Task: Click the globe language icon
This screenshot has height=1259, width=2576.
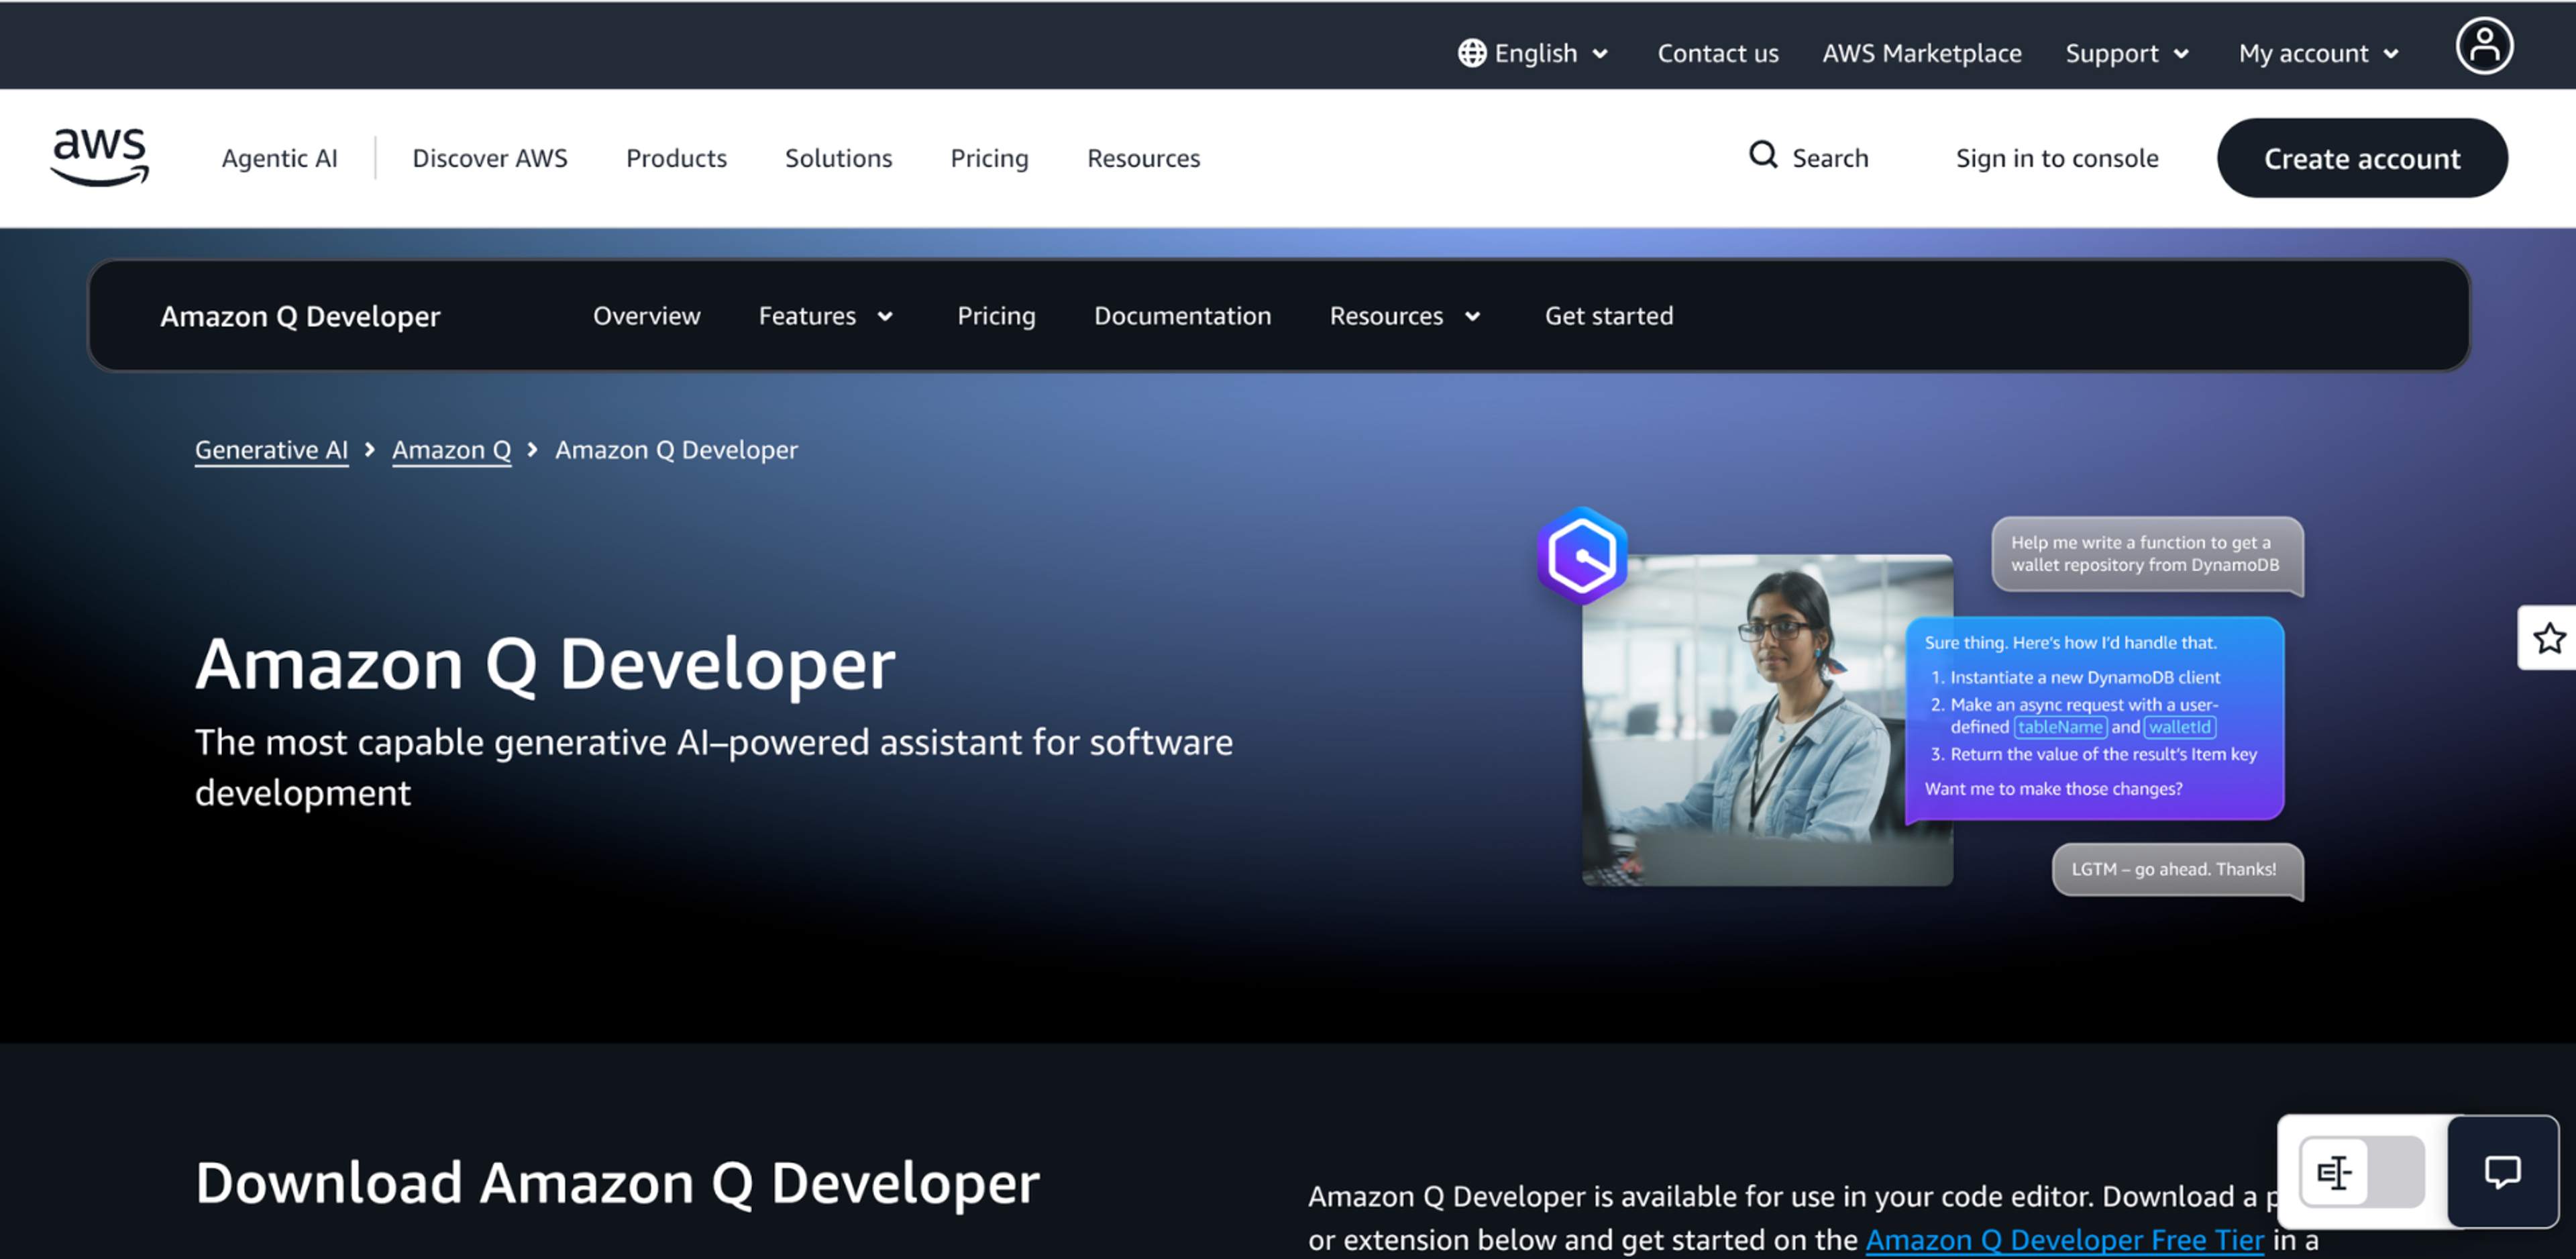Action: [1471, 53]
